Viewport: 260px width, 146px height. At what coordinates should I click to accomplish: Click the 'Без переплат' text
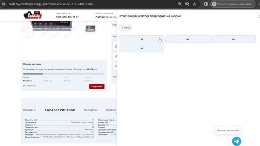(29, 86)
